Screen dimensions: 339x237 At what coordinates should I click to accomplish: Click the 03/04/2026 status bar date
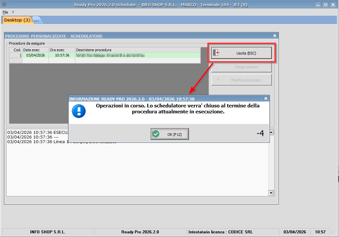pos(295,232)
